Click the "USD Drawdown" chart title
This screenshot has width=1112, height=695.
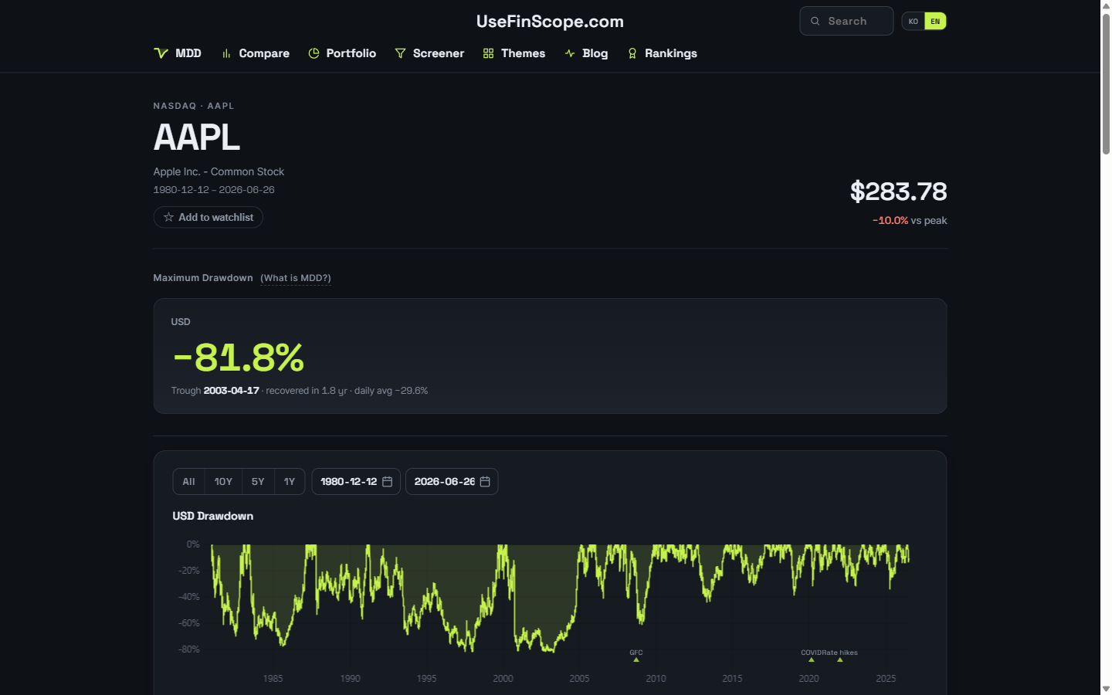pos(213,516)
